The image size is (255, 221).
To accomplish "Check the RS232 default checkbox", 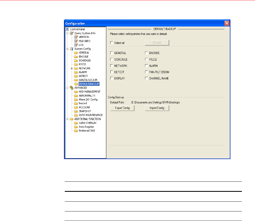I will click(146, 59).
